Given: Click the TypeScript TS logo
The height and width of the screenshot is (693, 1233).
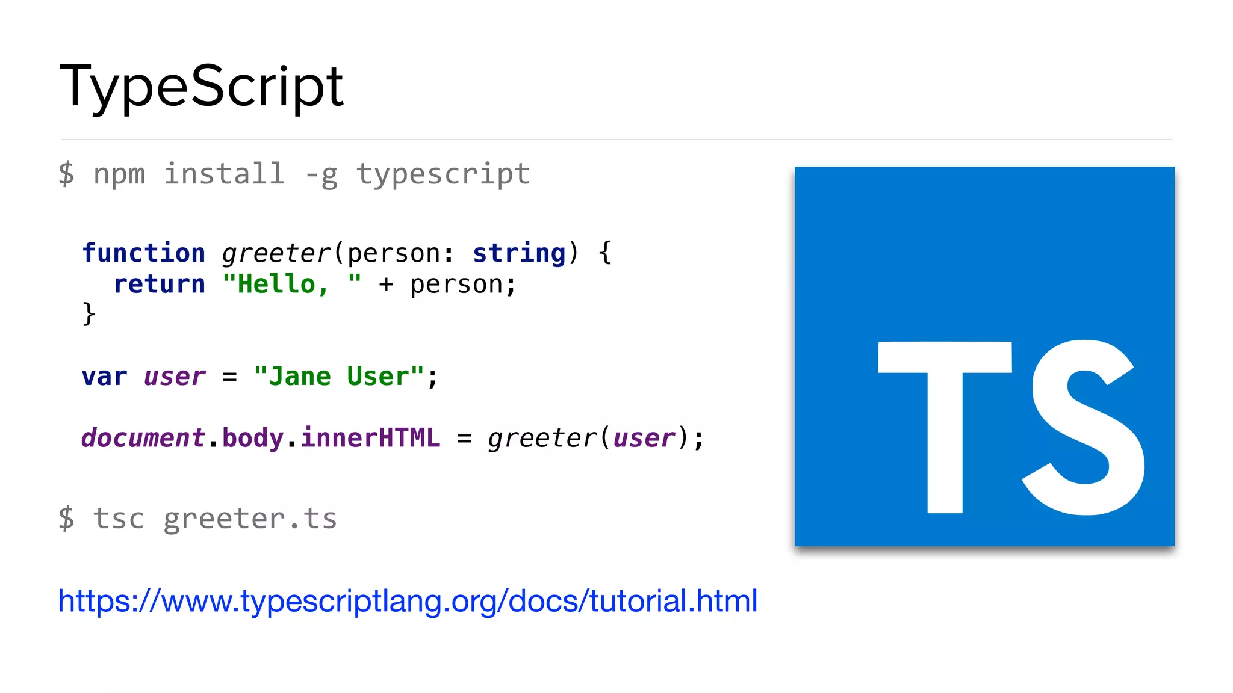Looking at the screenshot, I should pos(984,356).
